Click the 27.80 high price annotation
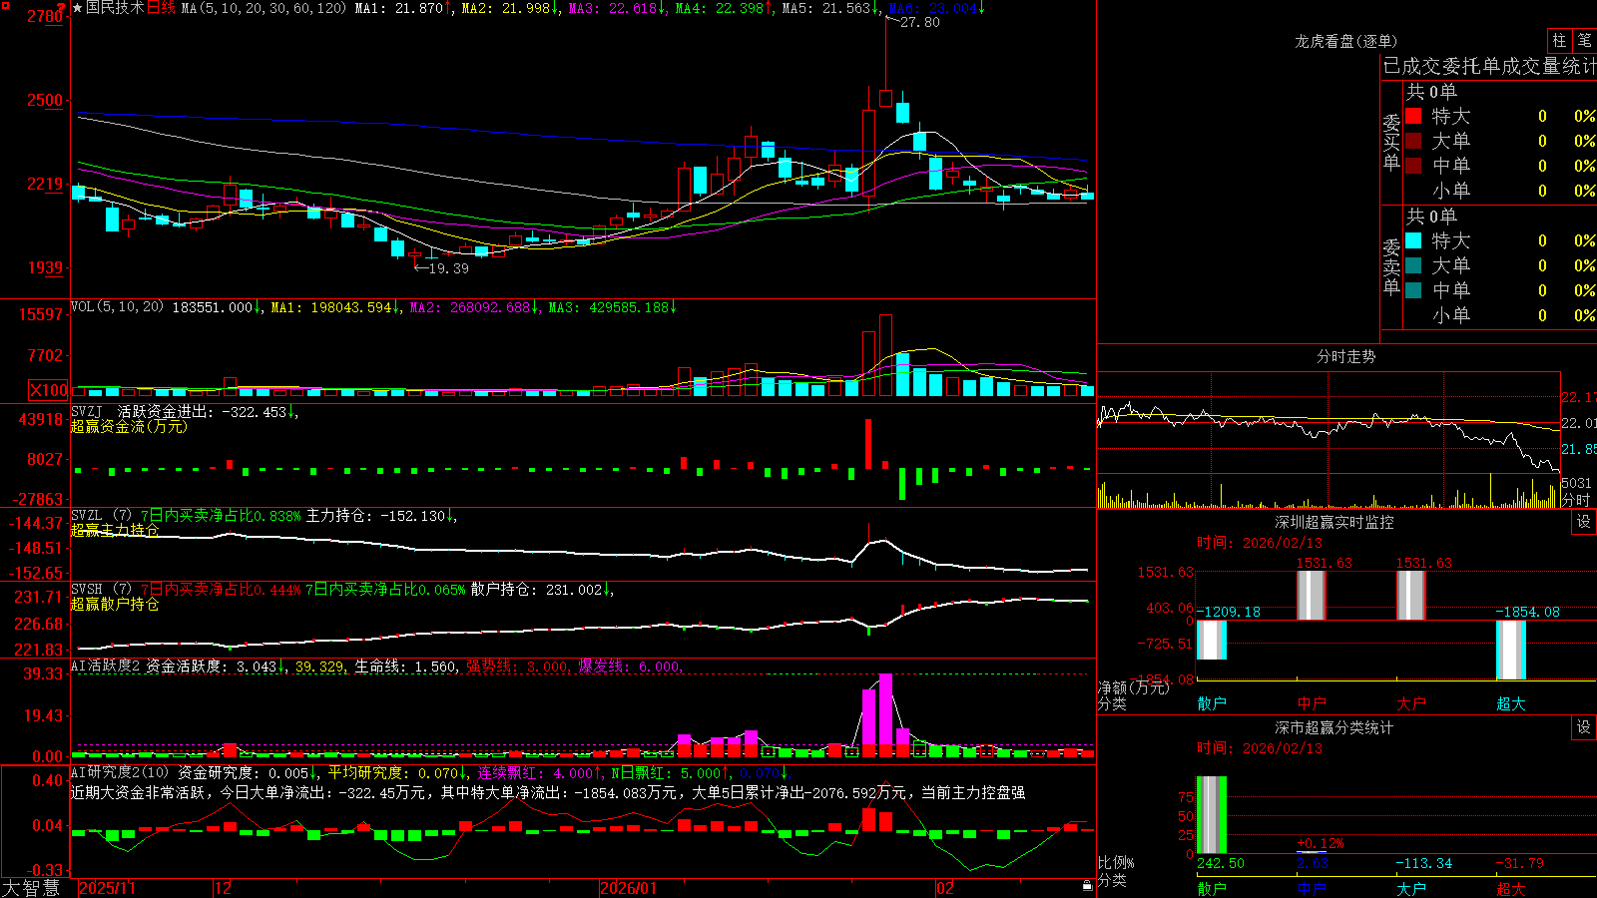This screenshot has width=1597, height=898. 919,22
